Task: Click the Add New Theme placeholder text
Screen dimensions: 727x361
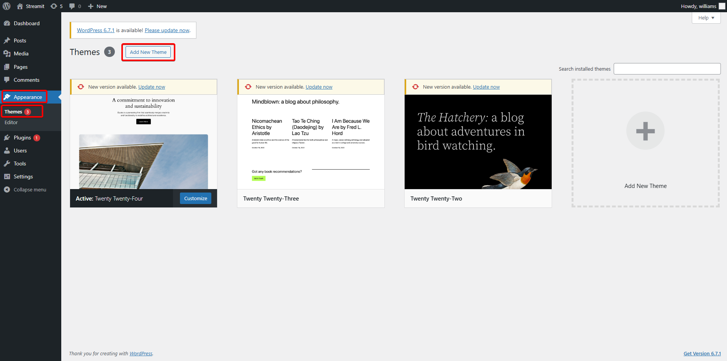Action: [645, 186]
